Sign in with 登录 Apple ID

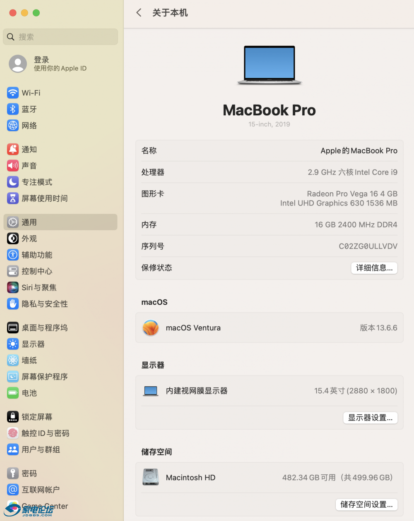tap(60, 64)
